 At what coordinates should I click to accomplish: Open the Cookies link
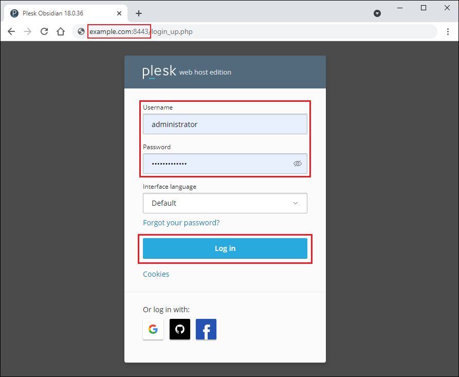click(156, 274)
